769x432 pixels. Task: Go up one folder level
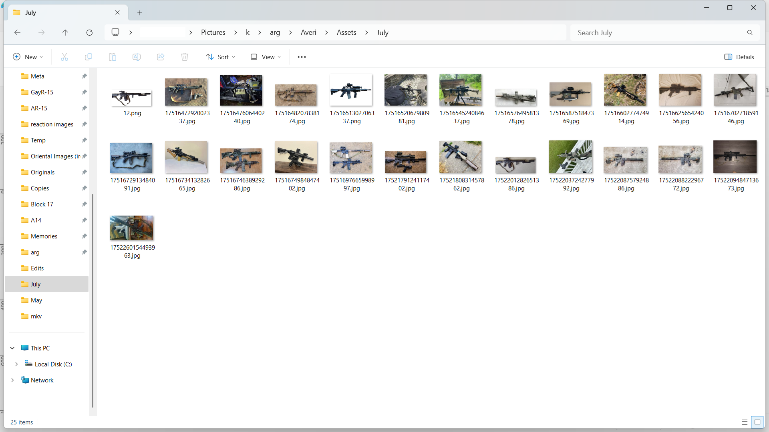click(65, 32)
